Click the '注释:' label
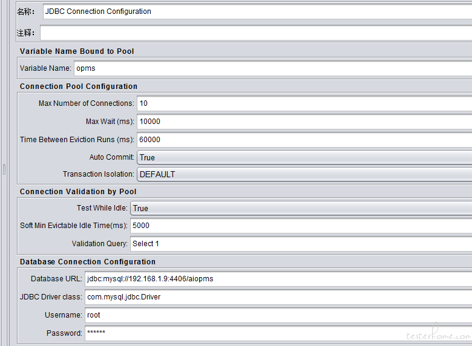 click(26, 33)
